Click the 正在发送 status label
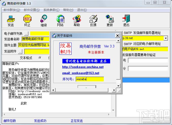Image resolution: width=172 pixels, height=125 pixels. [x=77, y=121]
